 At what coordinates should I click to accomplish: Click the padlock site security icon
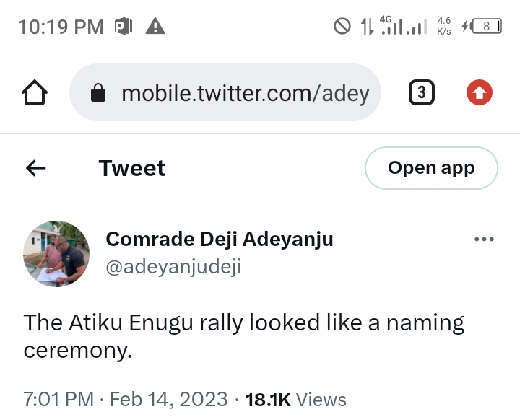coord(98,93)
